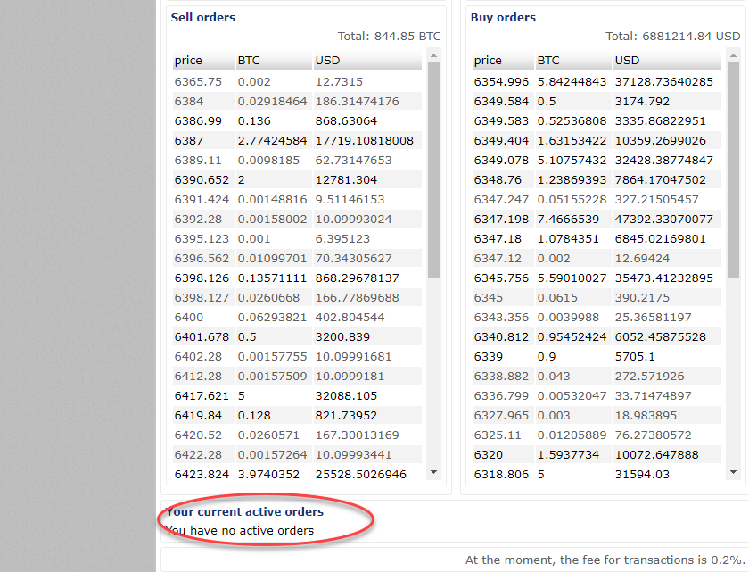749x572 pixels.
Task: Click sell price 6390.652
Action: 202,179
